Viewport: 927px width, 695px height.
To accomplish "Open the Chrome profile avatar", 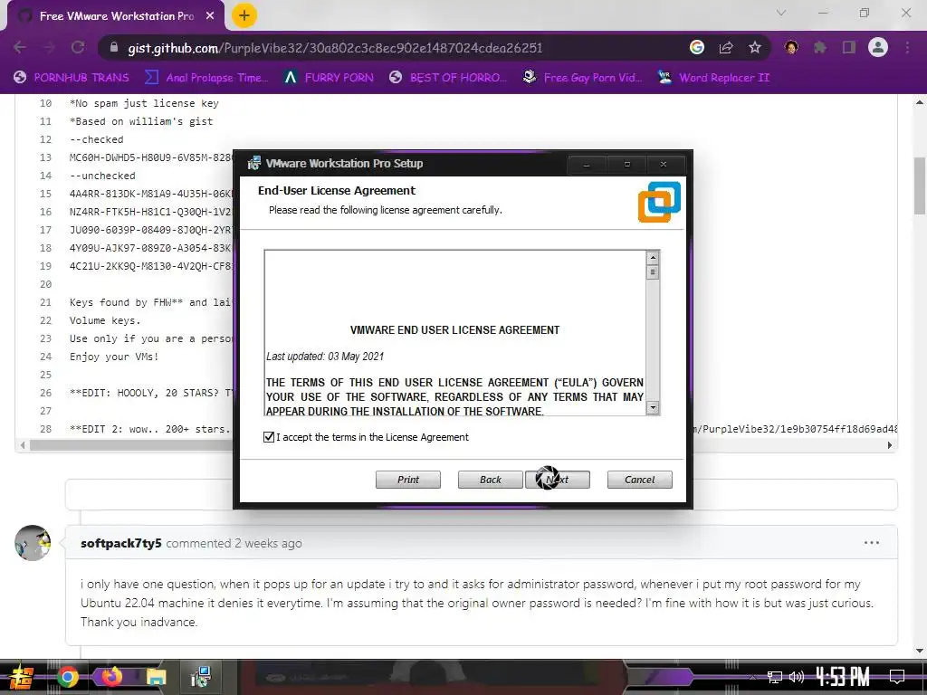I will point(878,47).
